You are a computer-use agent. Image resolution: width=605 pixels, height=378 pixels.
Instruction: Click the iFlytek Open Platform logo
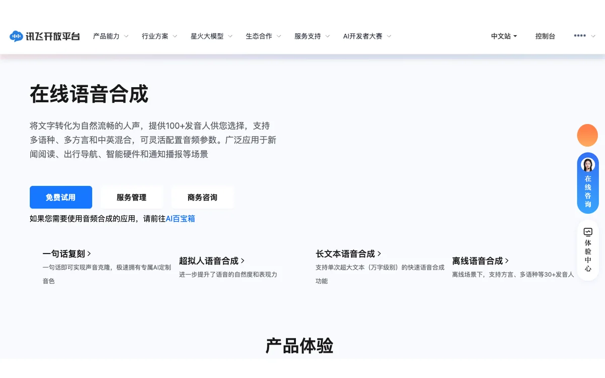coord(45,36)
